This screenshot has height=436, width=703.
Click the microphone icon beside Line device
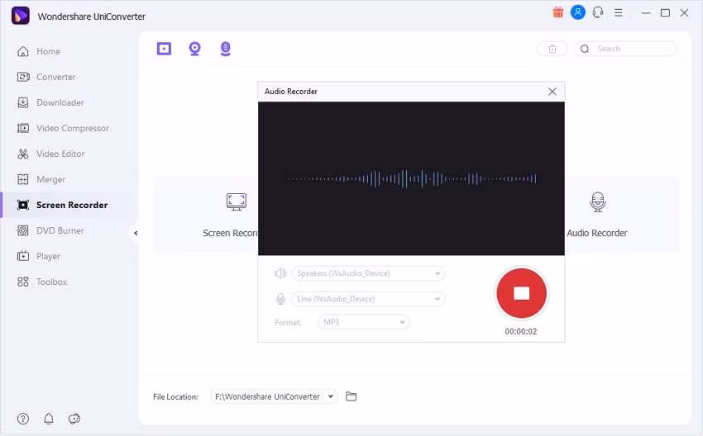280,299
